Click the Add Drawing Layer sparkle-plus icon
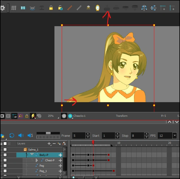Image resolution: width=180 pixels, height=179 pixels. click(59, 144)
